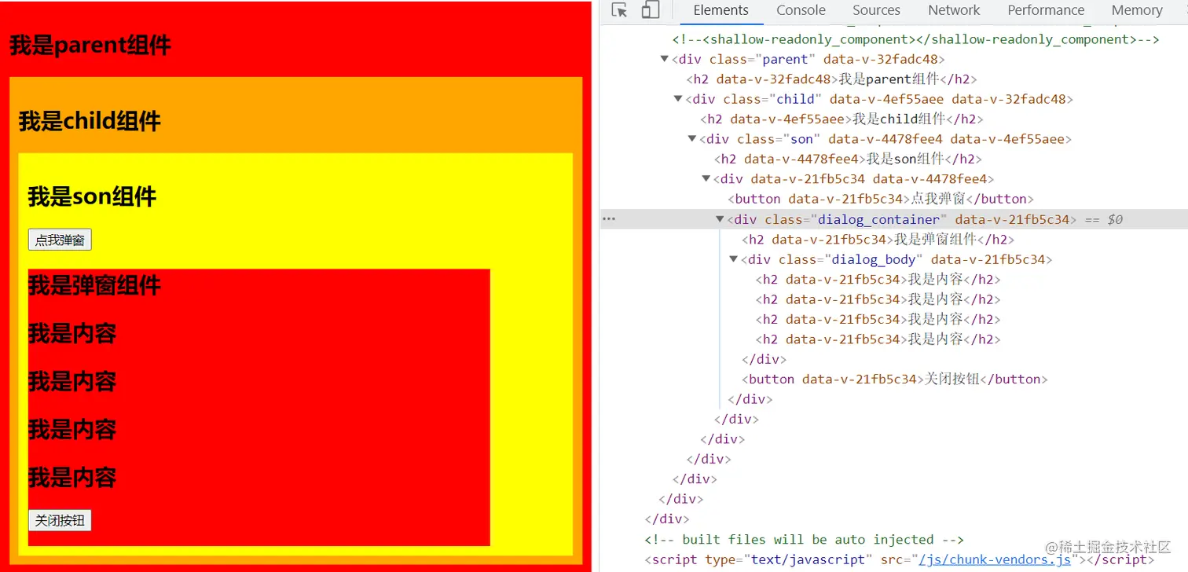Image resolution: width=1188 pixels, height=572 pixels.
Task: Collapse the son div node
Action: point(692,139)
